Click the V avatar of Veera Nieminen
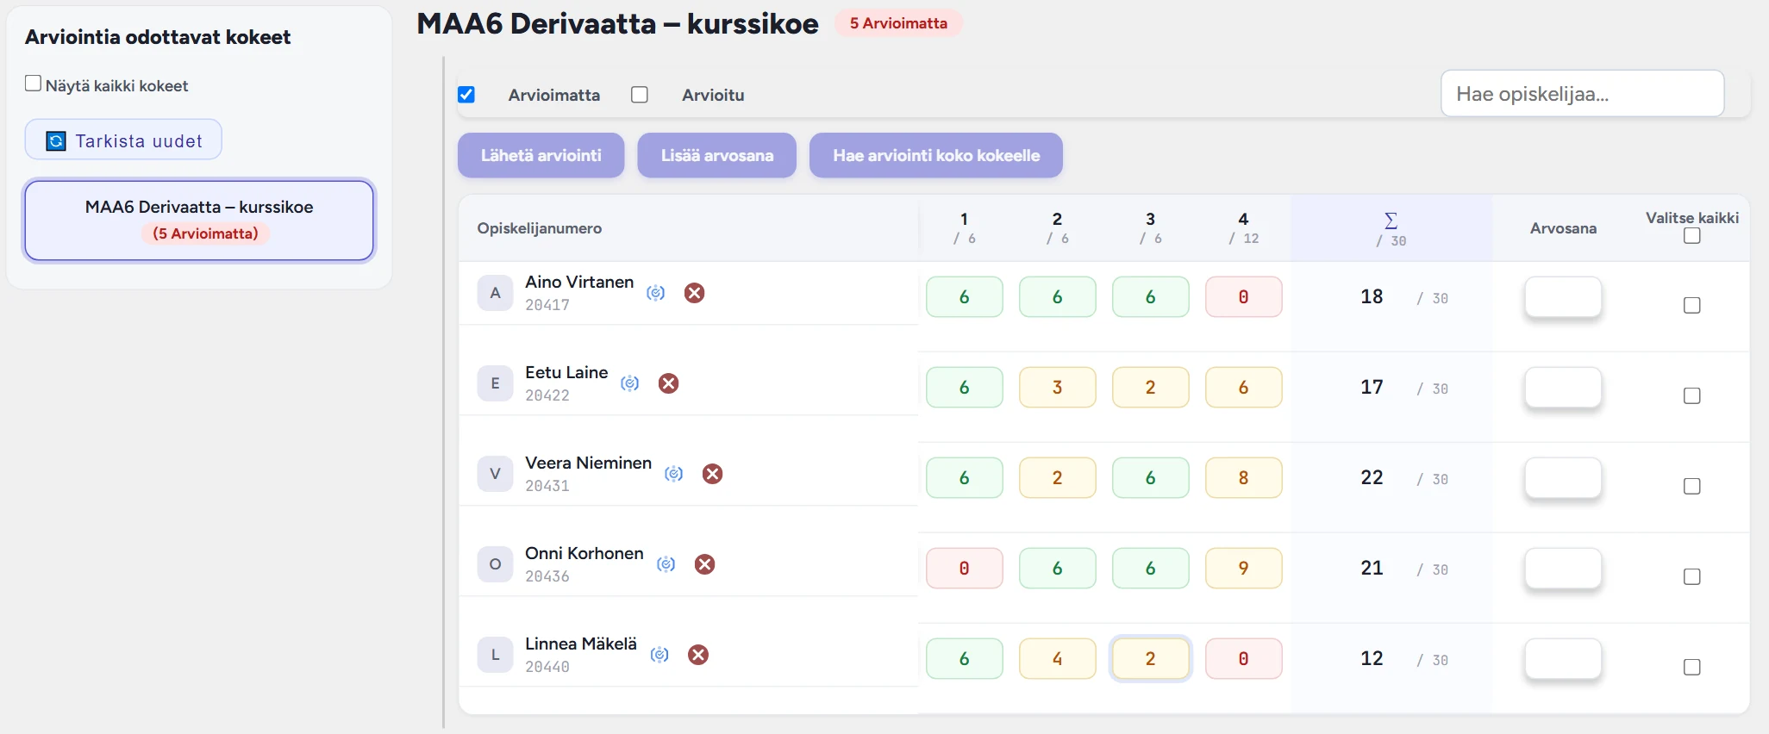Screen dimensions: 1769x734 [495, 474]
